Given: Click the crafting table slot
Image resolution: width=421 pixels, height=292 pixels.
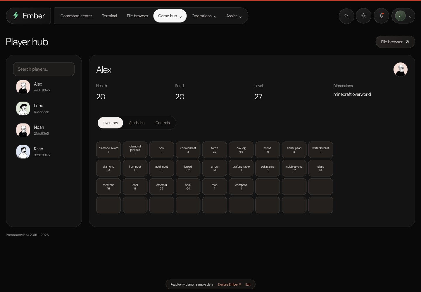Looking at the screenshot, I should [x=241, y=168].
